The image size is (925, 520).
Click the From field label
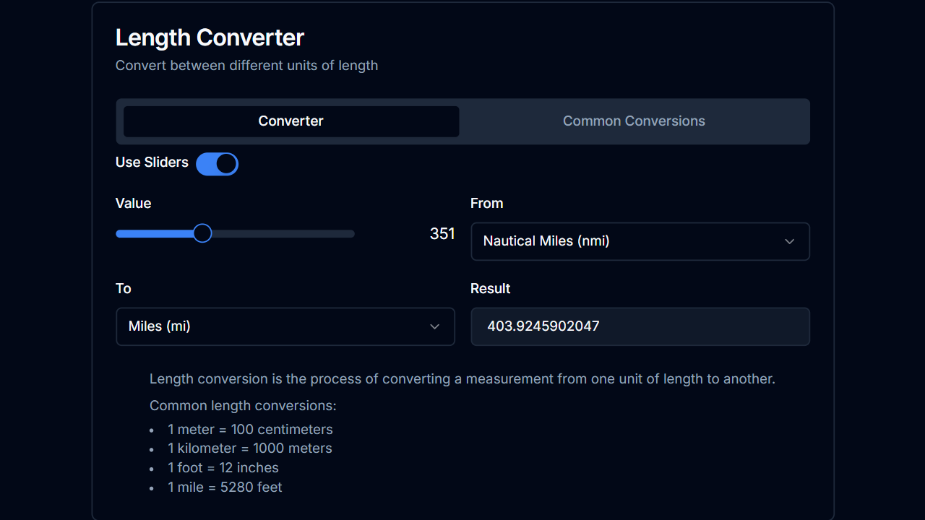point(486,203)
